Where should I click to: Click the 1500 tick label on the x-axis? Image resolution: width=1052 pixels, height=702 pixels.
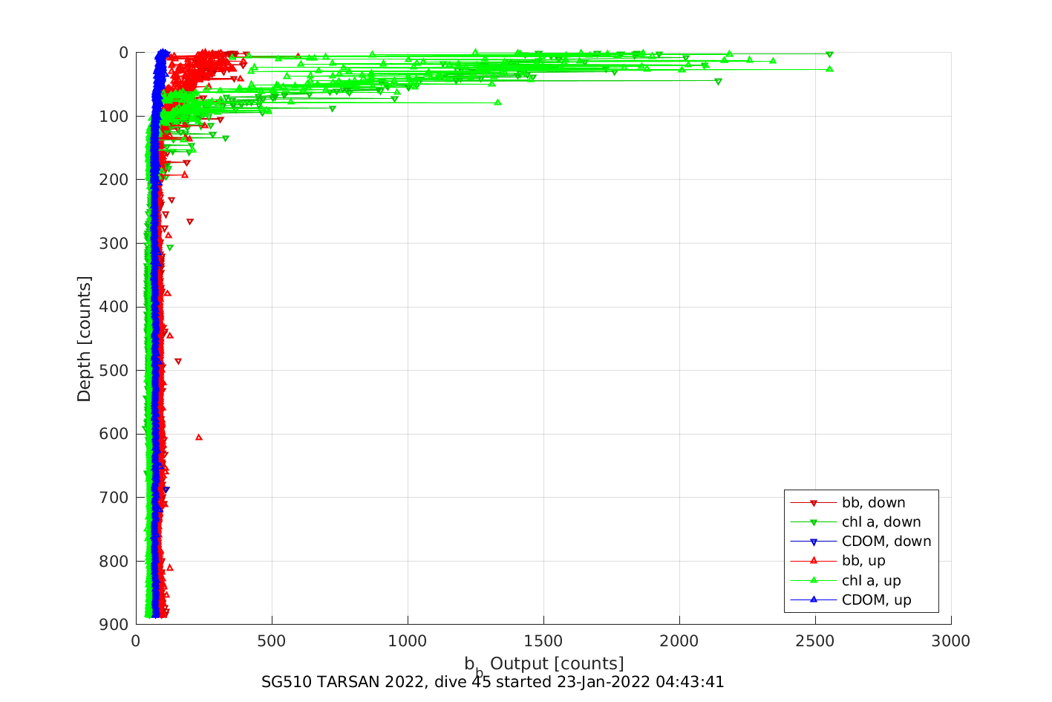pyautogui.click(x=543, y=642)
